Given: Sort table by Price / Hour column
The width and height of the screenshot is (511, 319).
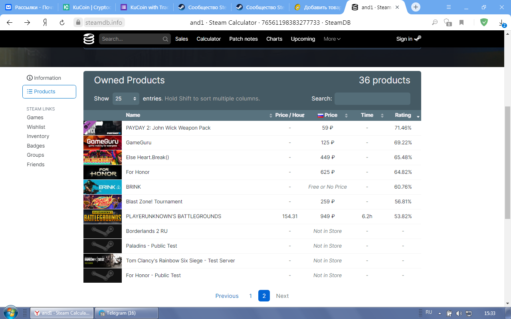Looking at the screenshot, I should point(290,115).
